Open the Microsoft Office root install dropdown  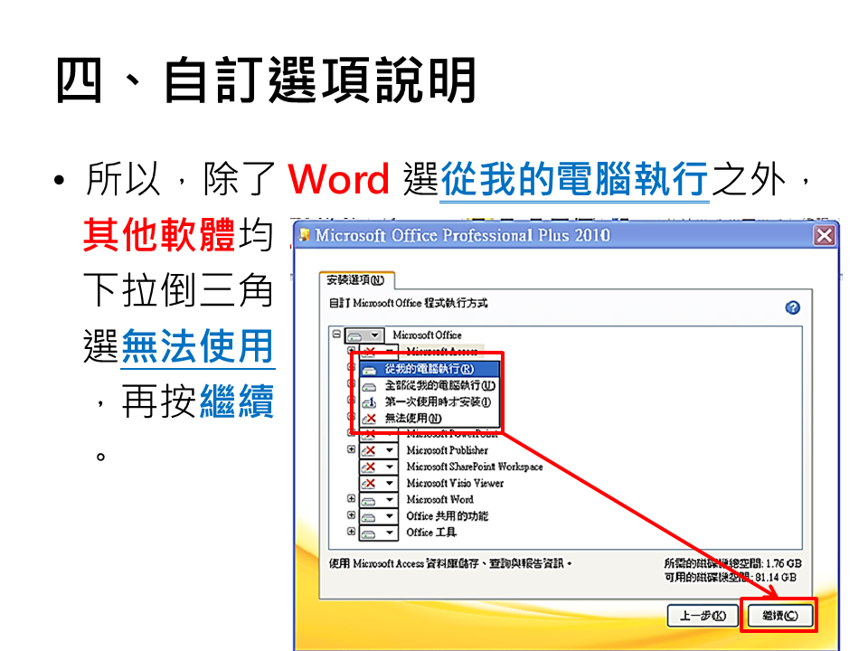click(x=374, y=335)
